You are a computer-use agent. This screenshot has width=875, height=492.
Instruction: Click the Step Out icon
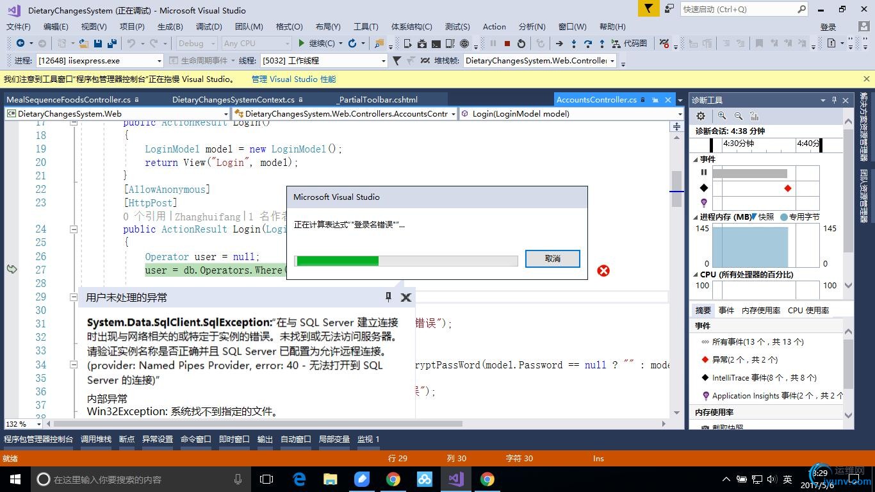[x=602, y=44]
